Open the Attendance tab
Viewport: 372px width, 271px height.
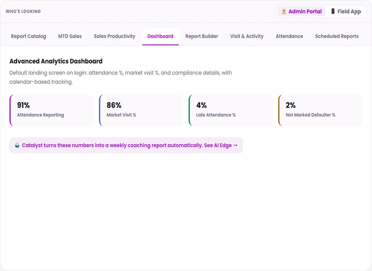(x=289, y=36)
